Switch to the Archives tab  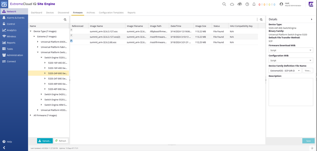coord(91,13)
